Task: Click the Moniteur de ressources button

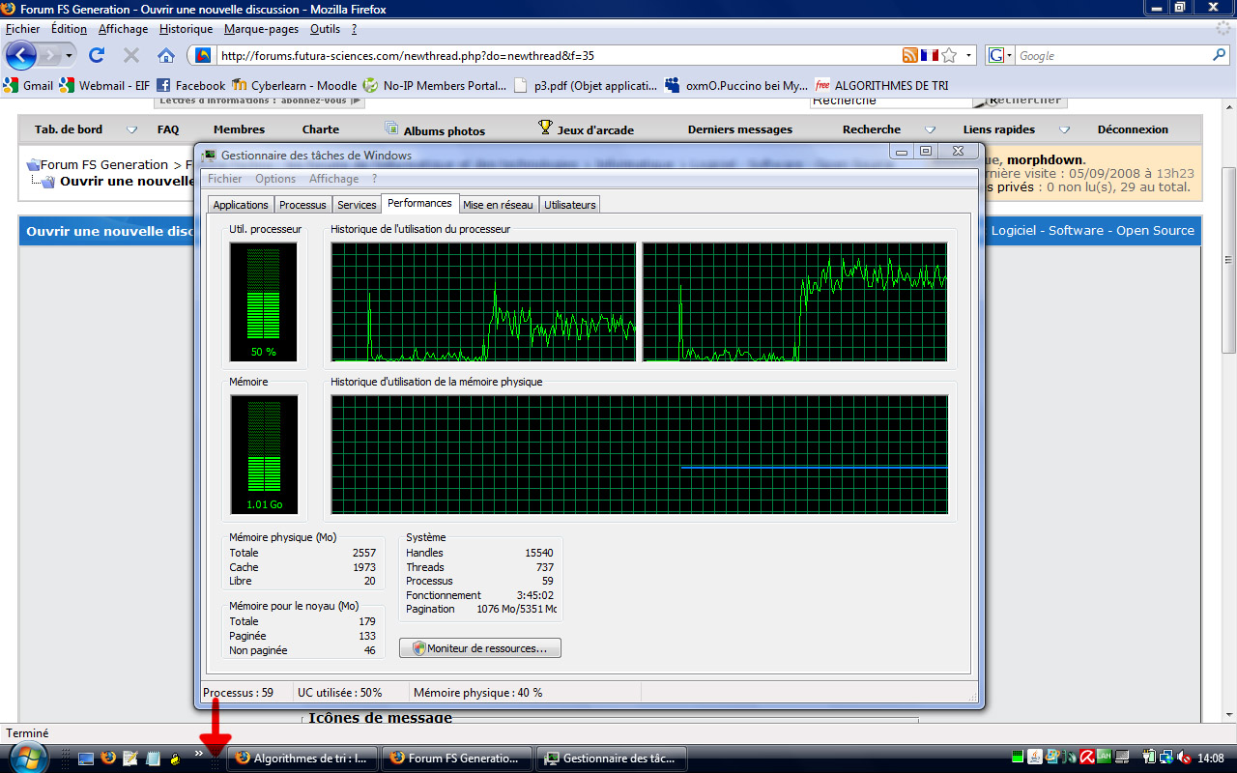Action: pyautogui.click(x=480, y=648)
